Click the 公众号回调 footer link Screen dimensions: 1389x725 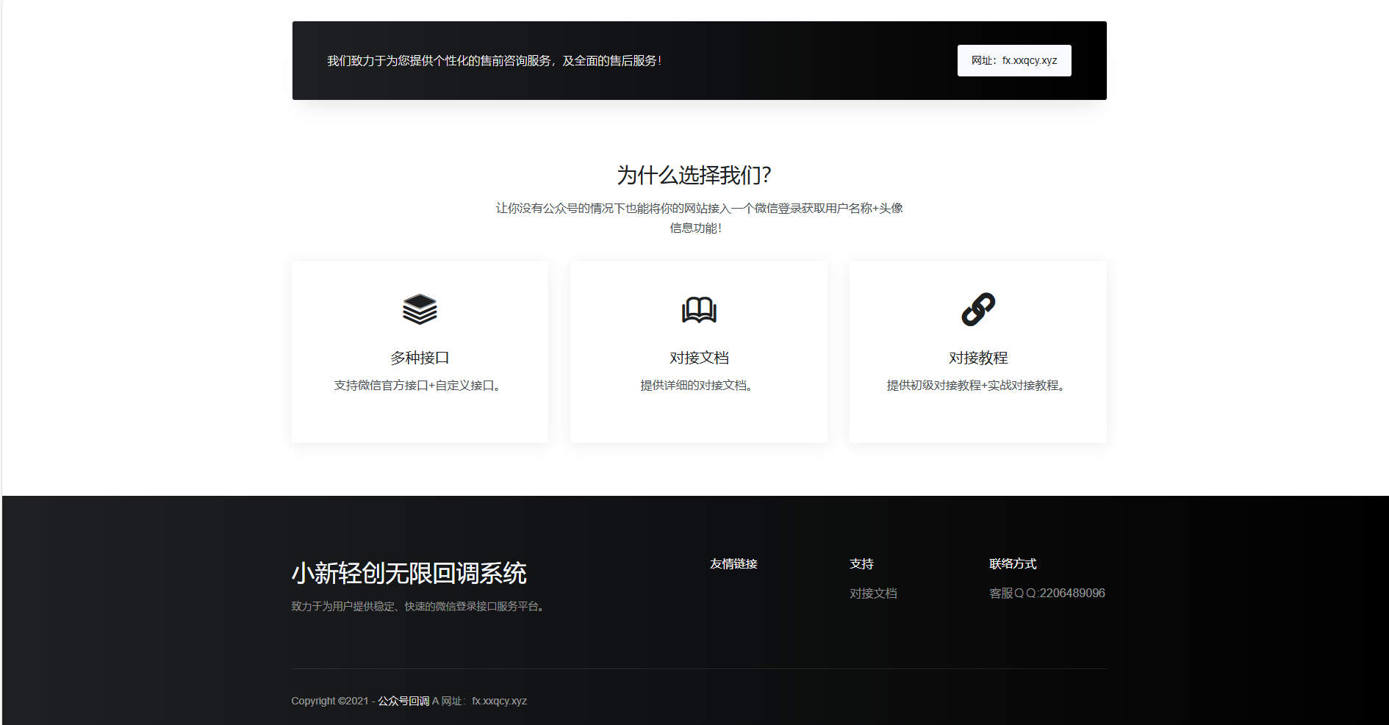pyautogui.click(x=403, y=701)
